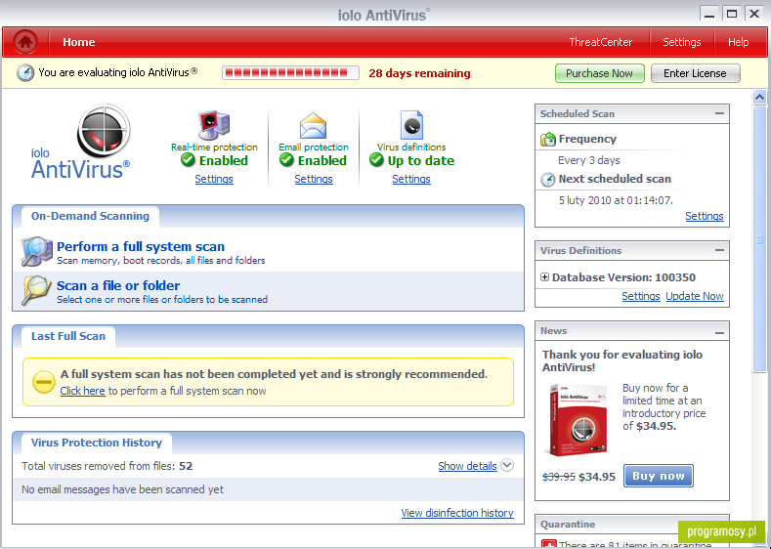771x549 pixels.
Task: Click the Purchase Now button
Action: pos(599,73)
